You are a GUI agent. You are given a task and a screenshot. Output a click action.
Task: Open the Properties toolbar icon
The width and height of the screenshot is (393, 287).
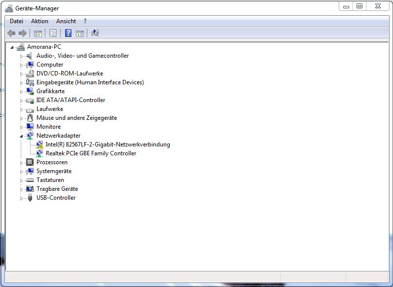point(53,34)
